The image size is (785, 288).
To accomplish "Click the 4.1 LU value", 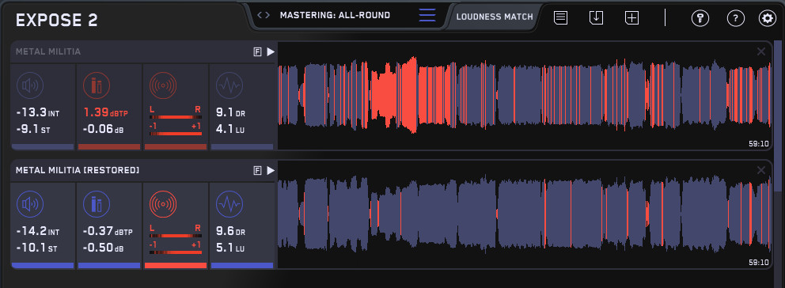I will (x=230, y=130).
